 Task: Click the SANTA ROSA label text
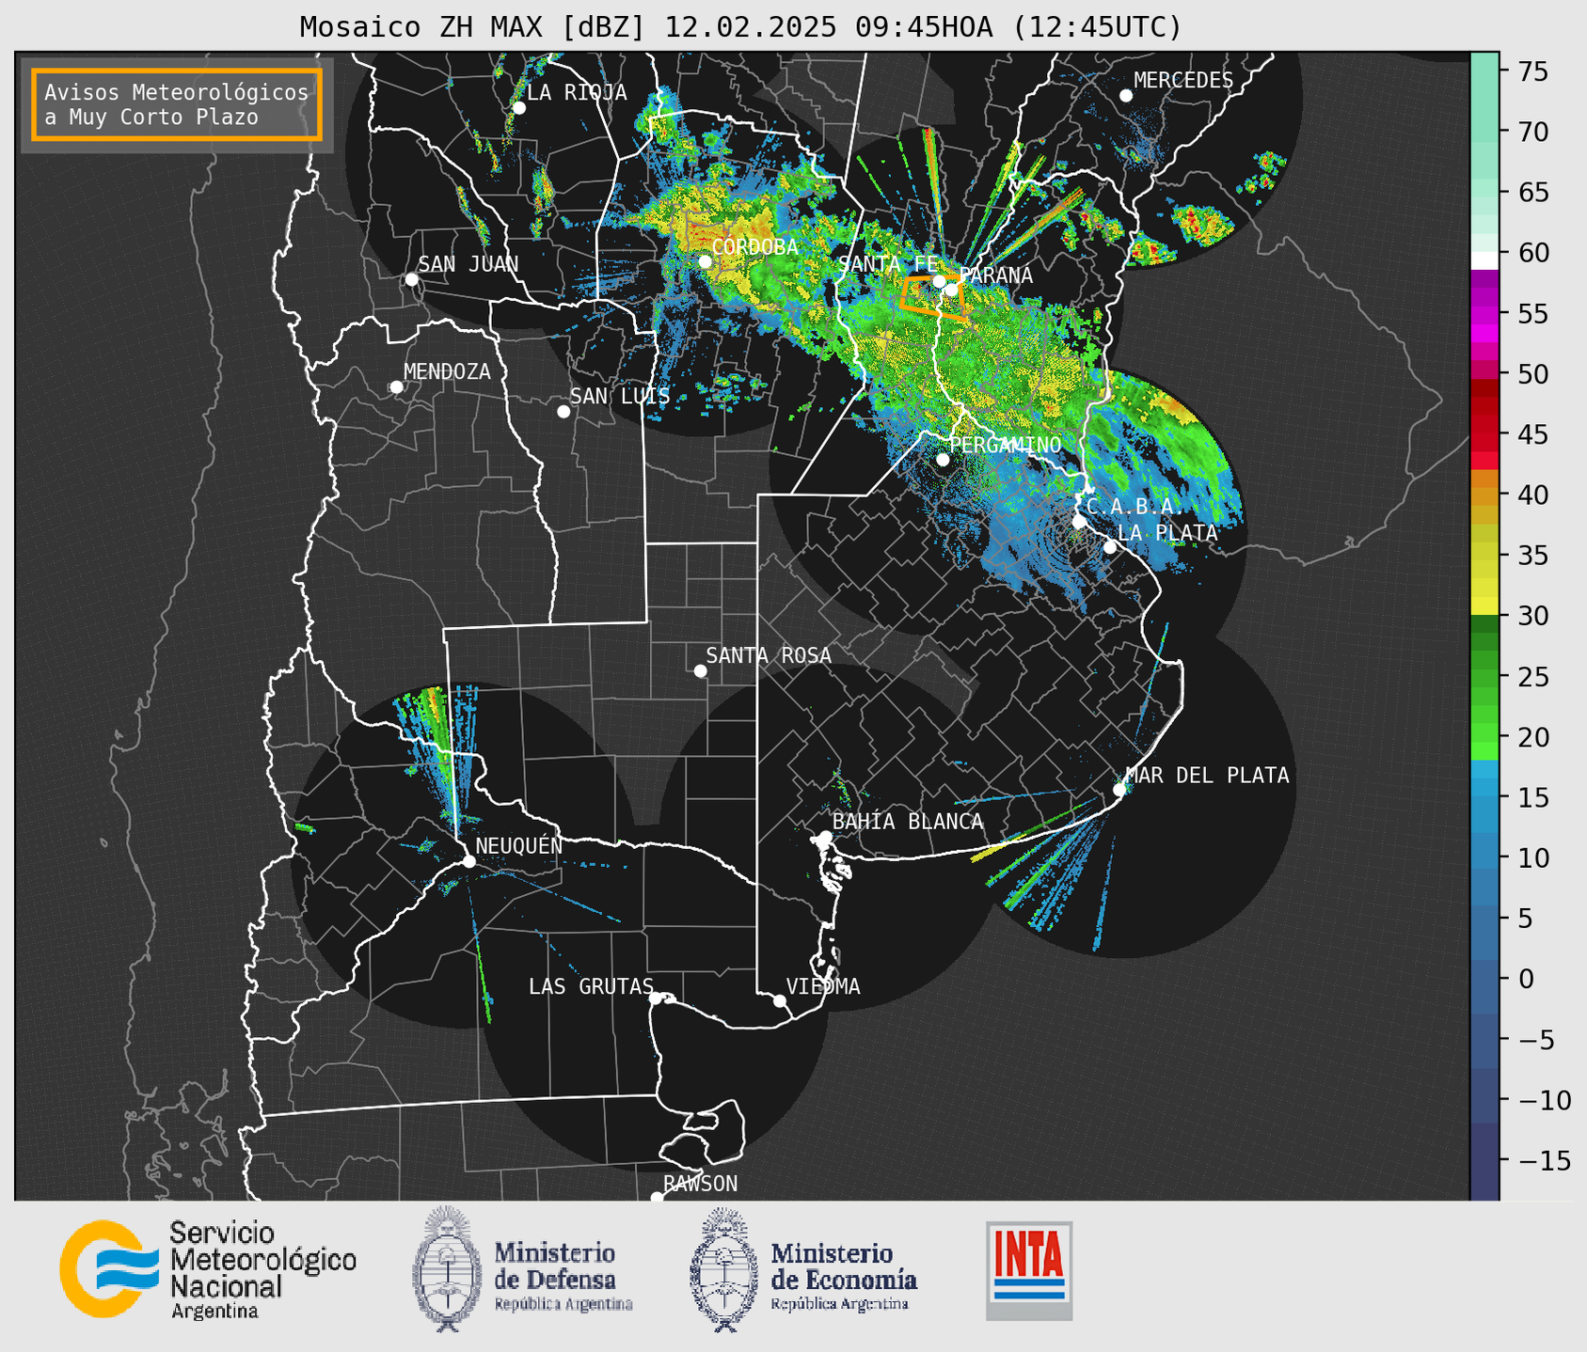(x=769, y=655)
